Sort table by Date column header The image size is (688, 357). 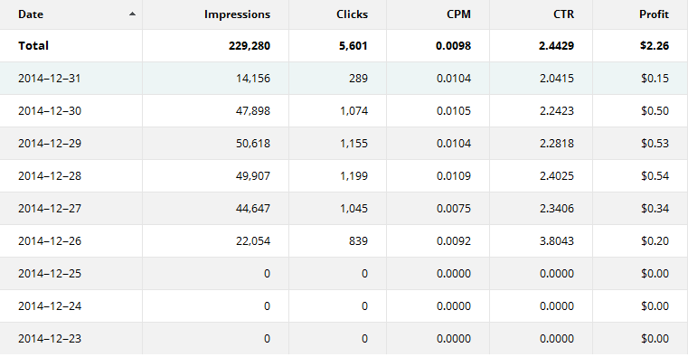(x=31, y=14)
